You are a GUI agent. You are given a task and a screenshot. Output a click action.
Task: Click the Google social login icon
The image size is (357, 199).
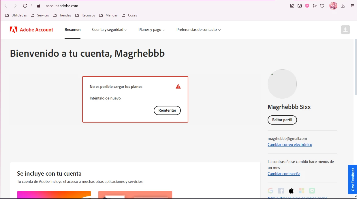270,191
